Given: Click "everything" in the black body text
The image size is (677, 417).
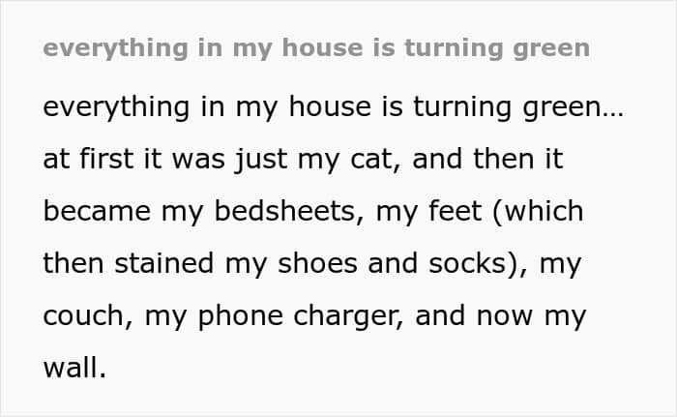Looking at the screenshot, I should [117, 107].
